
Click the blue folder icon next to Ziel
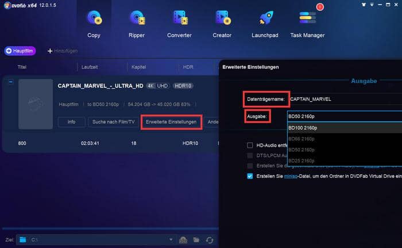[x=23, y=240]
